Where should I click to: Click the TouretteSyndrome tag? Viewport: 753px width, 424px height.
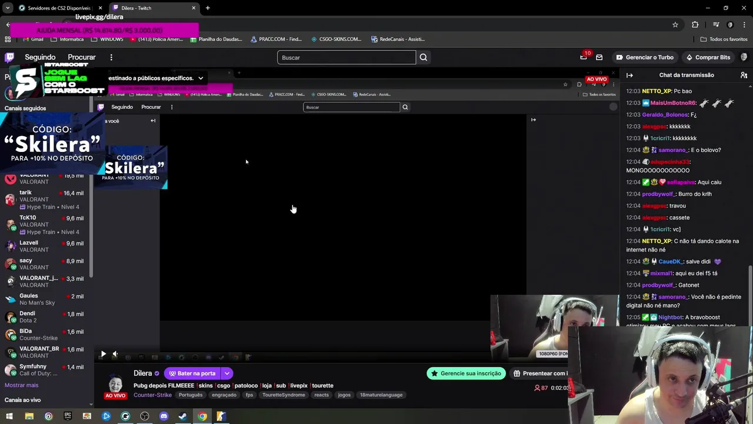[284, 395]
